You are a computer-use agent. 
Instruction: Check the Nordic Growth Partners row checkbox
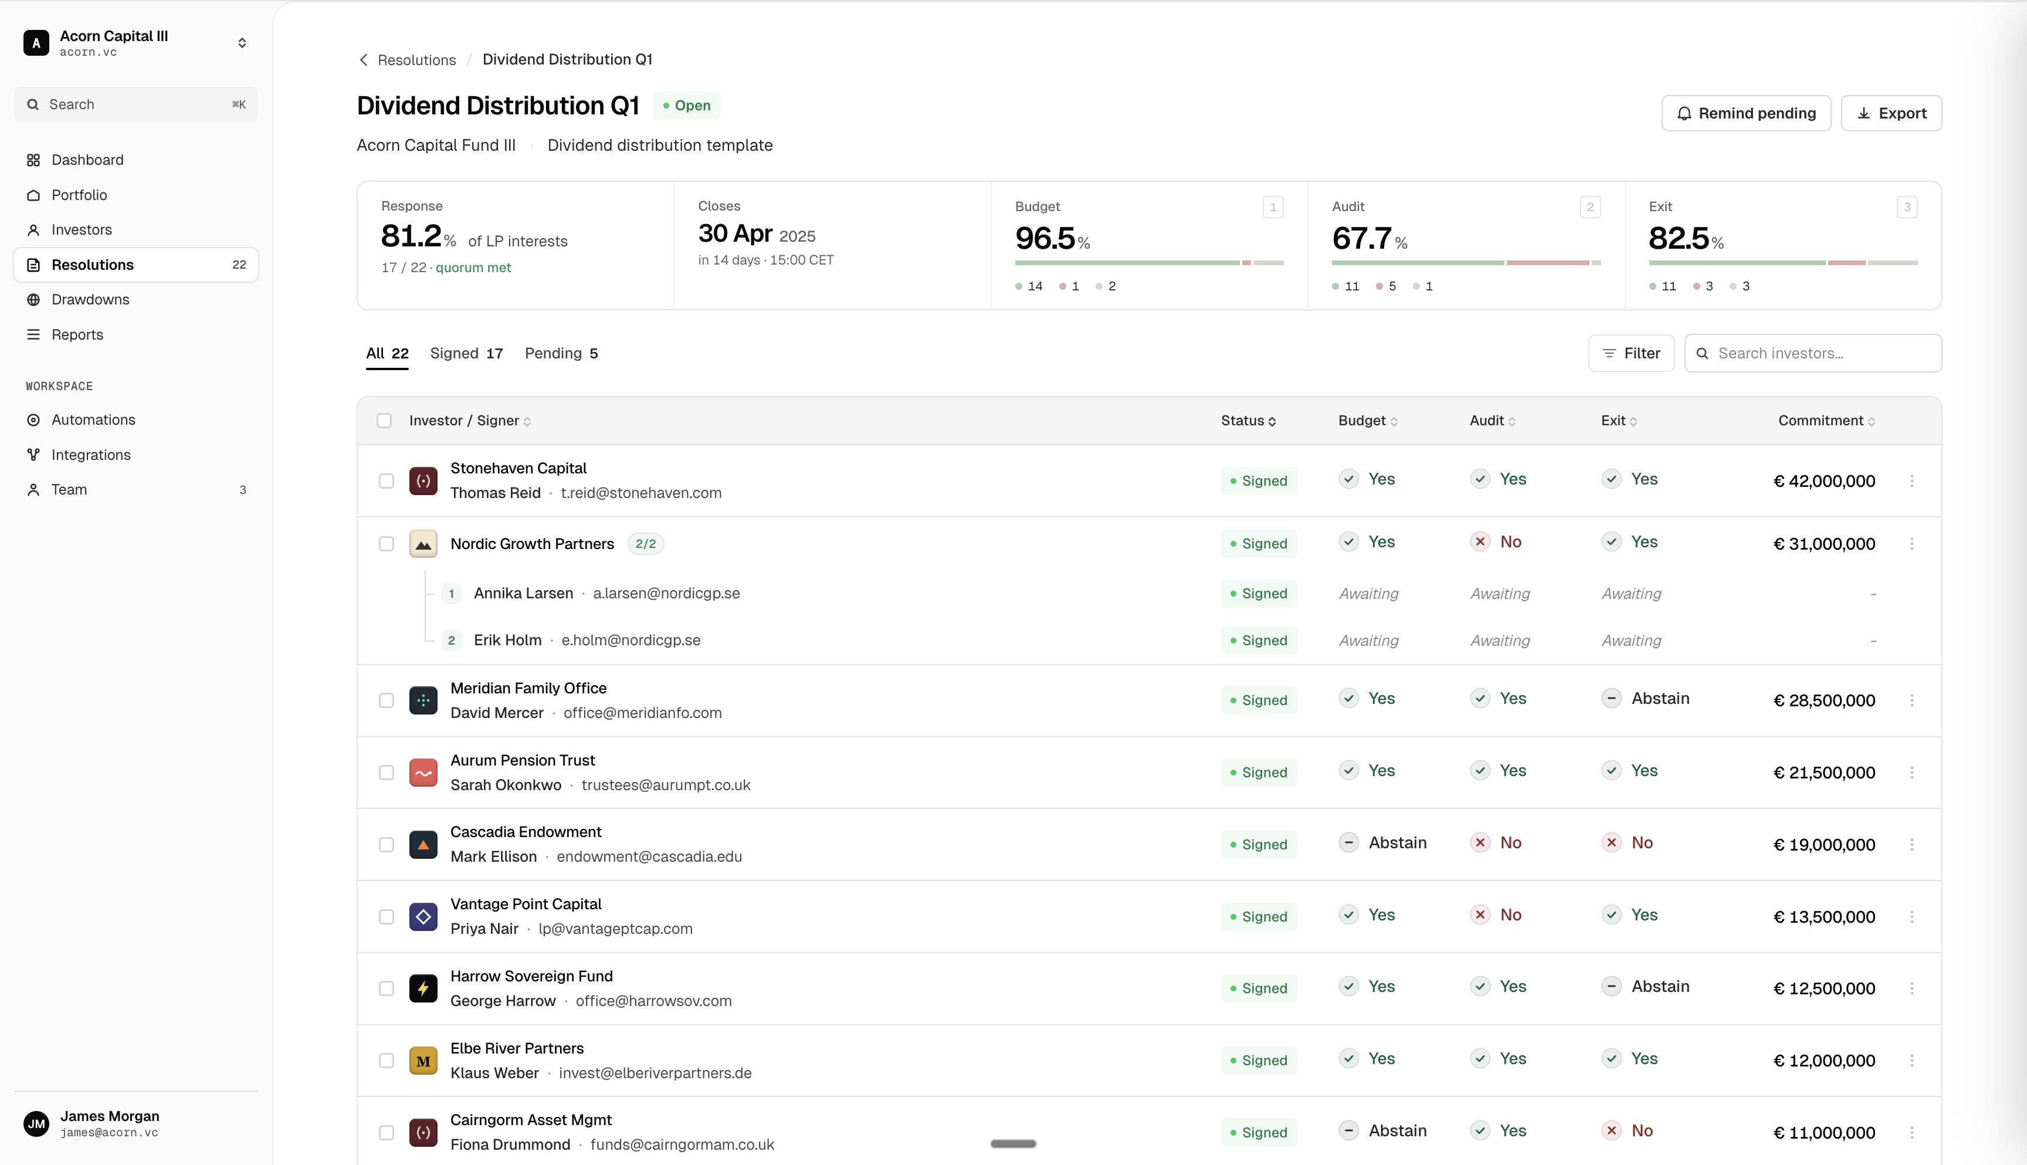tap(387, 544)
